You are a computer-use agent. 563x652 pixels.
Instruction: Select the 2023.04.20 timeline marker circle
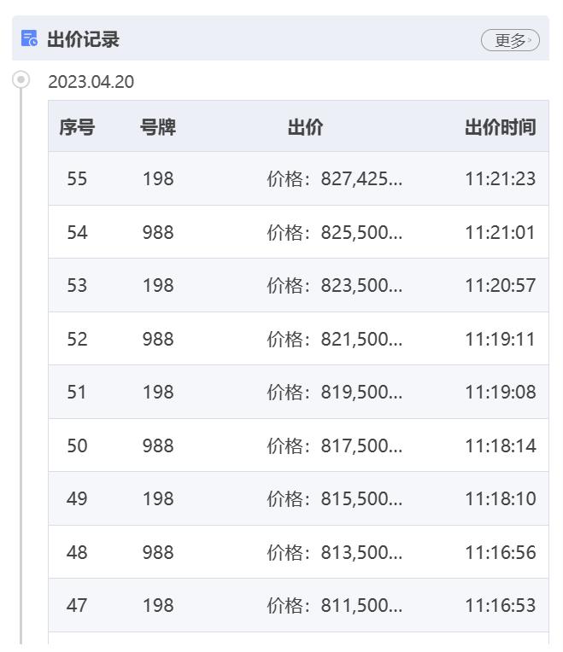pyautogui.click(x=21, y=79)
